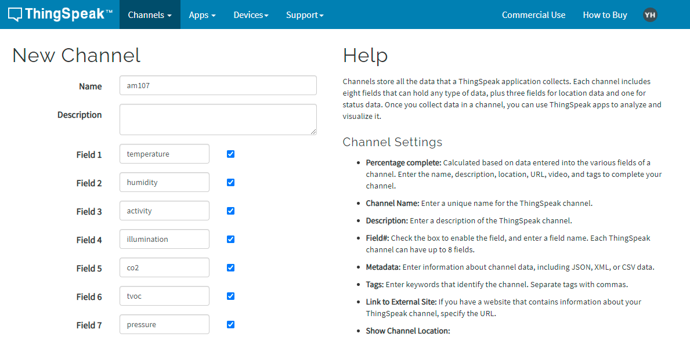Click the 'Show Channel Location:' help term
The height and width of the screenshot is (337, 690).
[408, 331]
